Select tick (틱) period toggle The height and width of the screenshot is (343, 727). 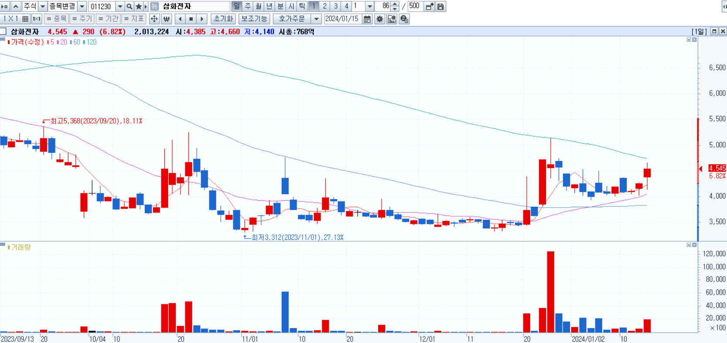pos(302,7)
